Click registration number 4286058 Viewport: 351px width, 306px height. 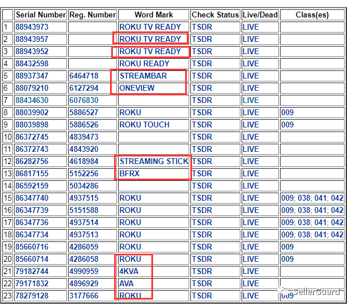84,259
